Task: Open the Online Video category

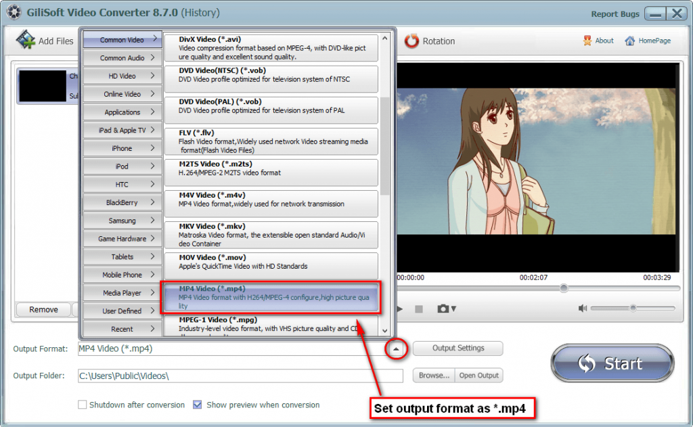Action: (x=122, y=94)
